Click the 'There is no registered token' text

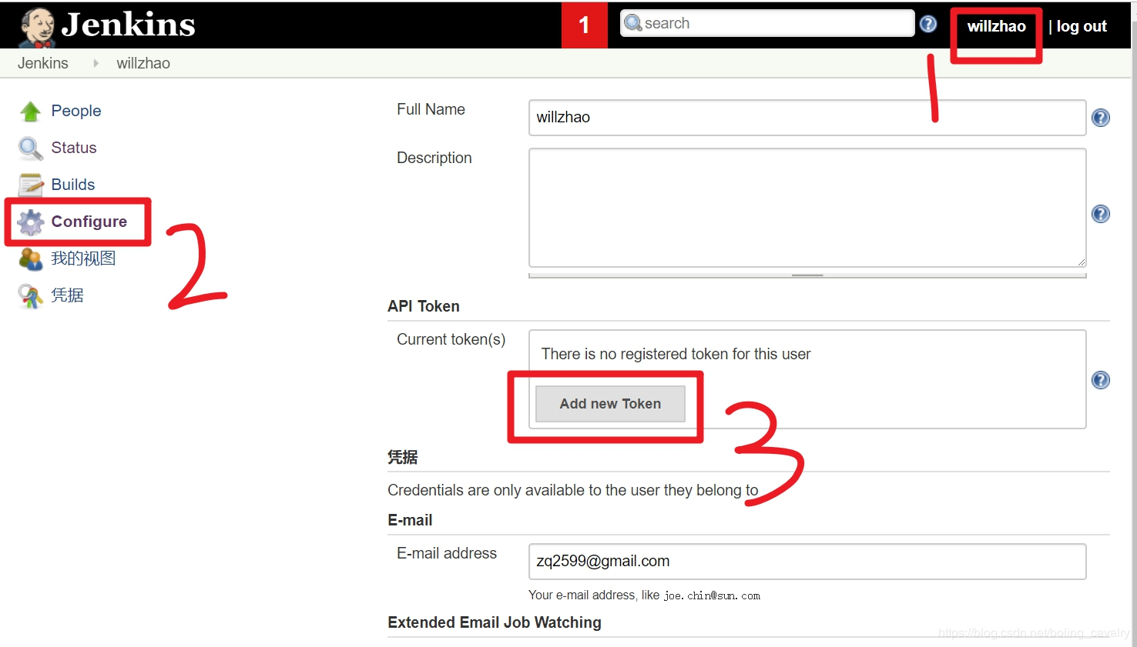point(676,354)
